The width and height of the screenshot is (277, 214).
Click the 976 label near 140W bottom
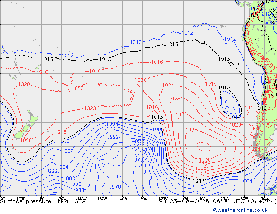[116, 187]
